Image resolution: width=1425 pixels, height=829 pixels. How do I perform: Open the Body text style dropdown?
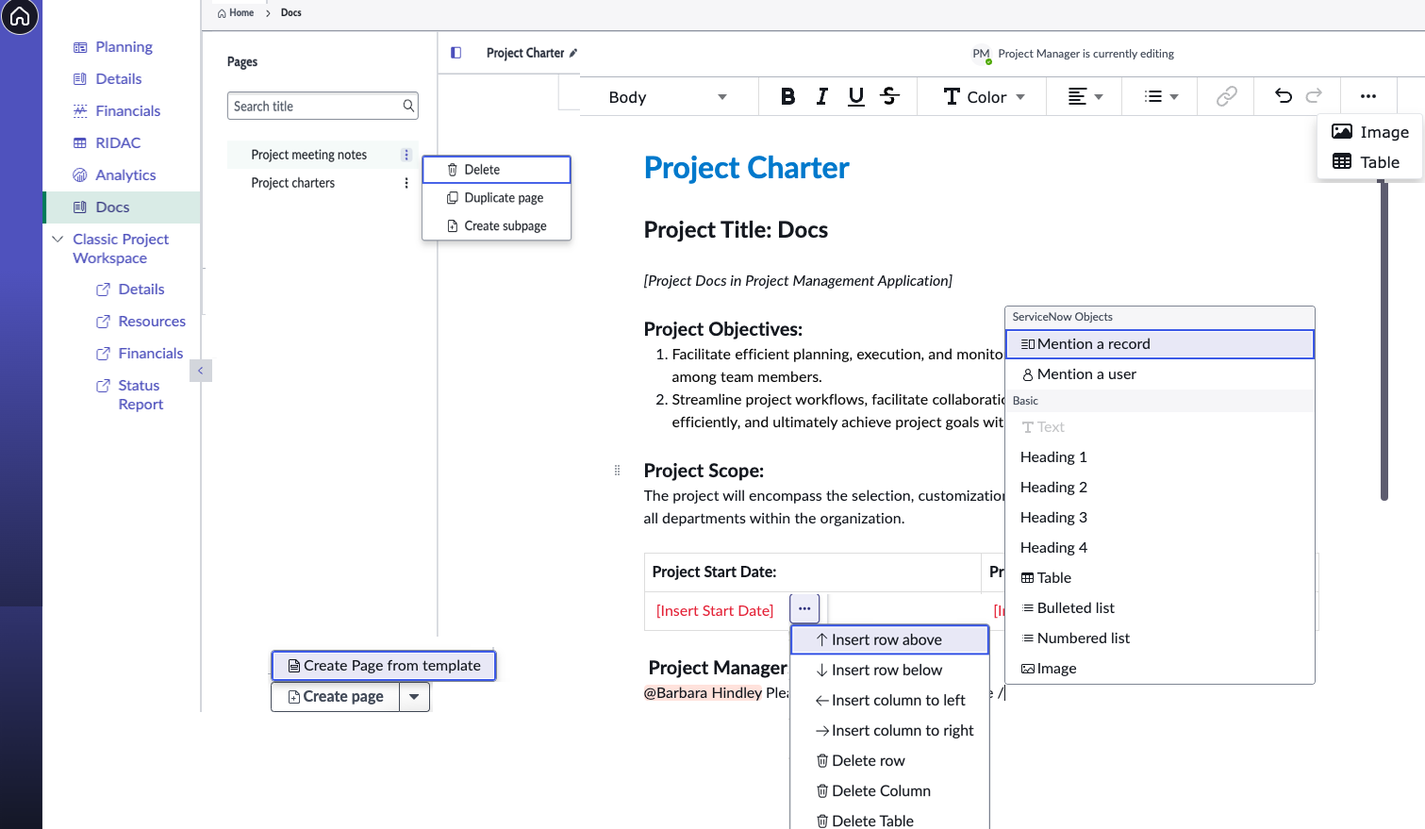pos(668,97)
